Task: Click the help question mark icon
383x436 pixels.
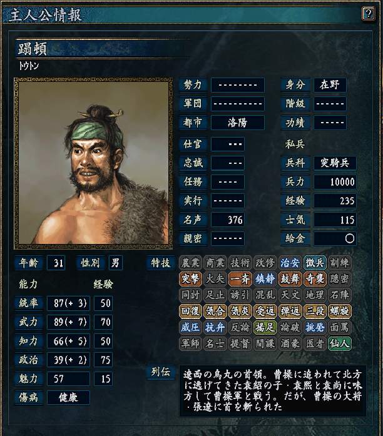Action: tap(368, 13)
